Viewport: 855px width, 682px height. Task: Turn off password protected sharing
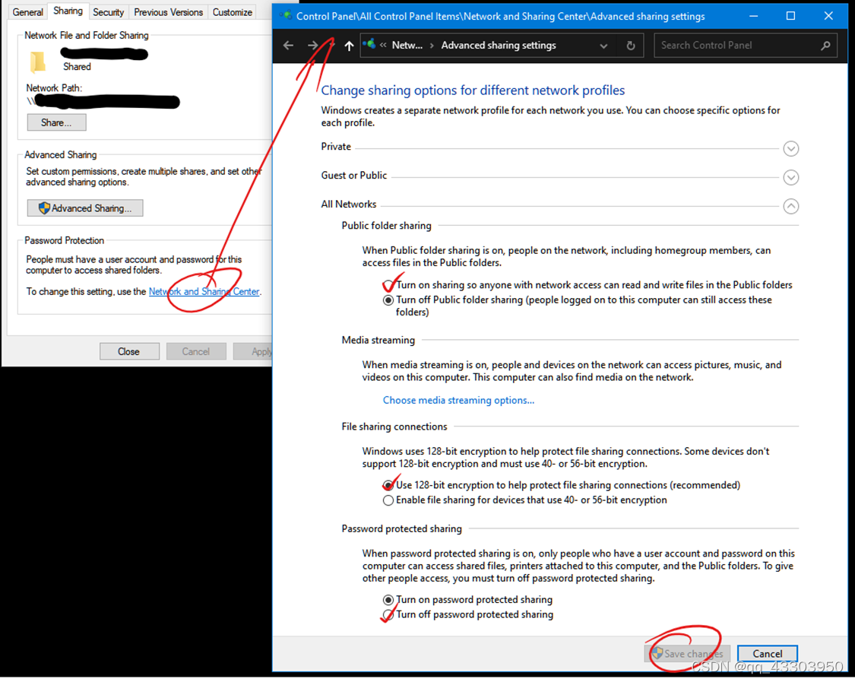pos(388,615)
